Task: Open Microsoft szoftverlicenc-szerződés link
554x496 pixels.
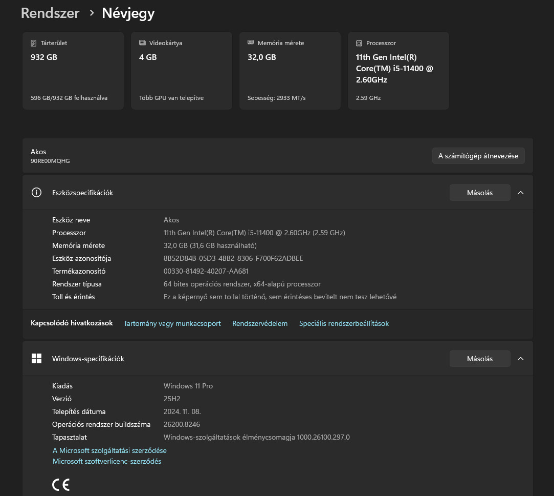Action: (x=107, y=461)
